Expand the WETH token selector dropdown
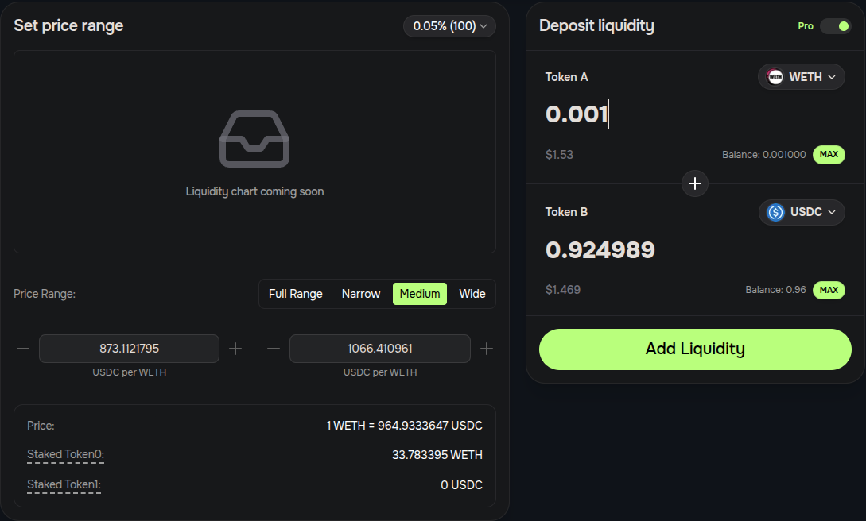Image resolution: width=866 pixels, height=521 pixels. 801,77
